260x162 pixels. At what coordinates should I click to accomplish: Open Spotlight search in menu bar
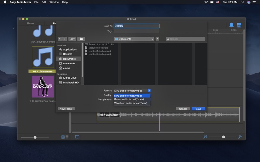coord(243,2)
